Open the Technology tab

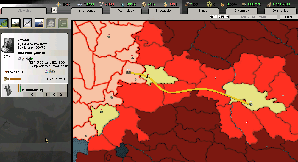pos(126,11)
